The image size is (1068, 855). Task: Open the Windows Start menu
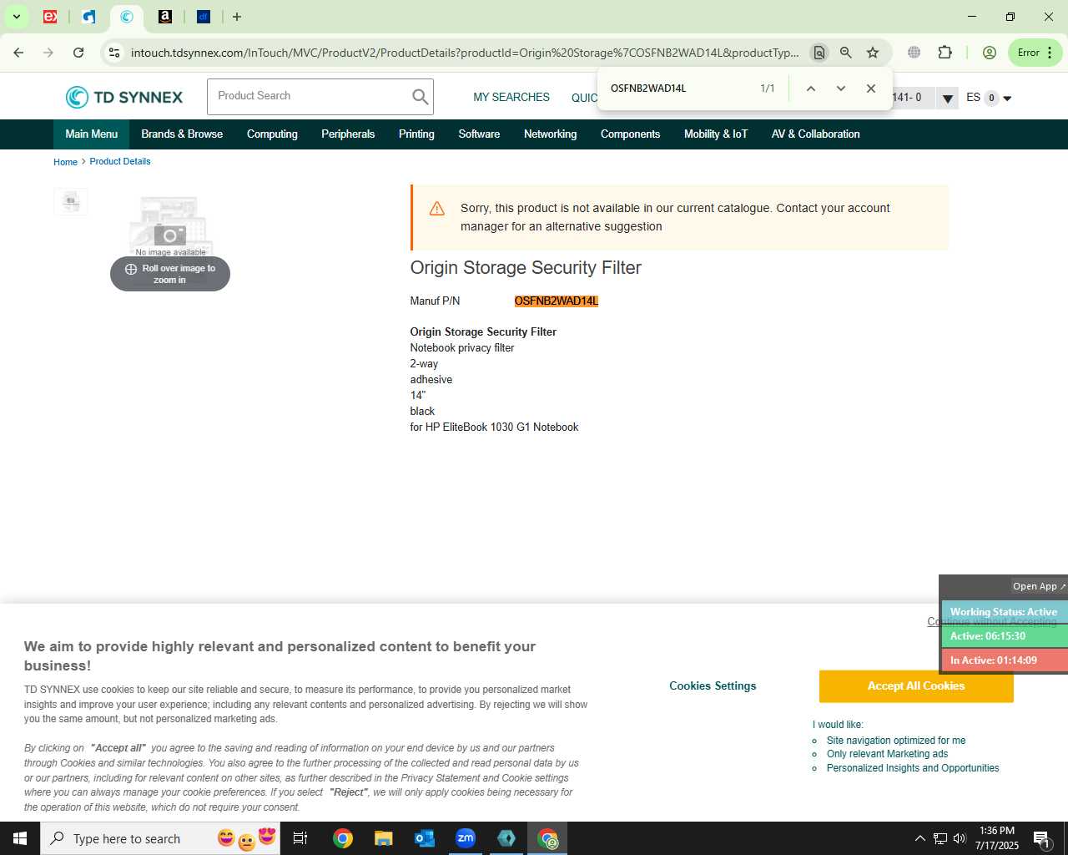point(20,838)
